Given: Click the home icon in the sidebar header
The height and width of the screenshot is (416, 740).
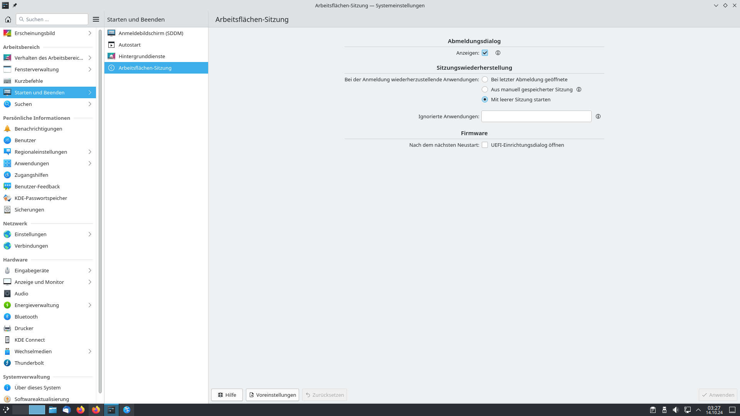Looking at the screenshot, I should pos(8,19).
